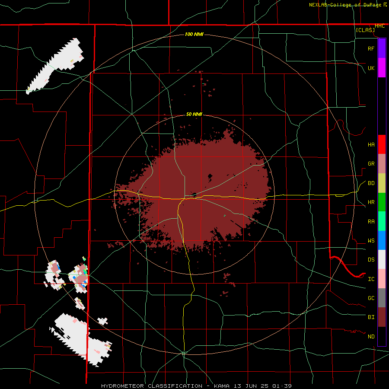The width and height of the screenshot is (389, 389).
Task: Click the RA legend label
Action: point(371,222)
